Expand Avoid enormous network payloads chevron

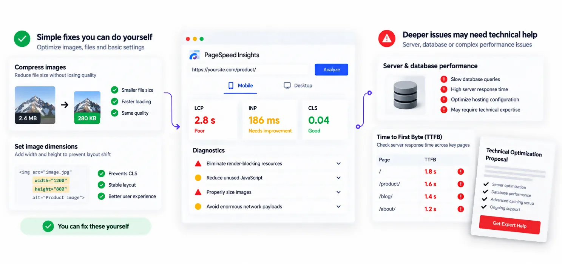(338, 207)
